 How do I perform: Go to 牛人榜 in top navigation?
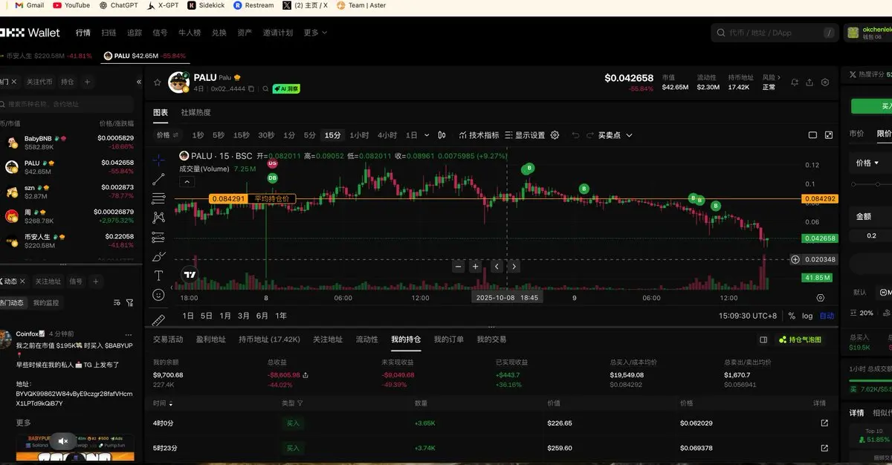click(190, 33)
